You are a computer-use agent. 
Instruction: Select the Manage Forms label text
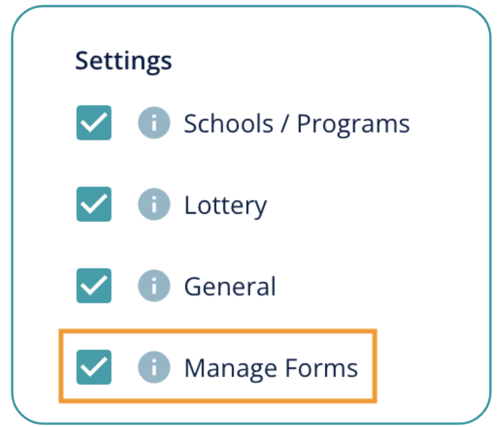click(271, 368)
